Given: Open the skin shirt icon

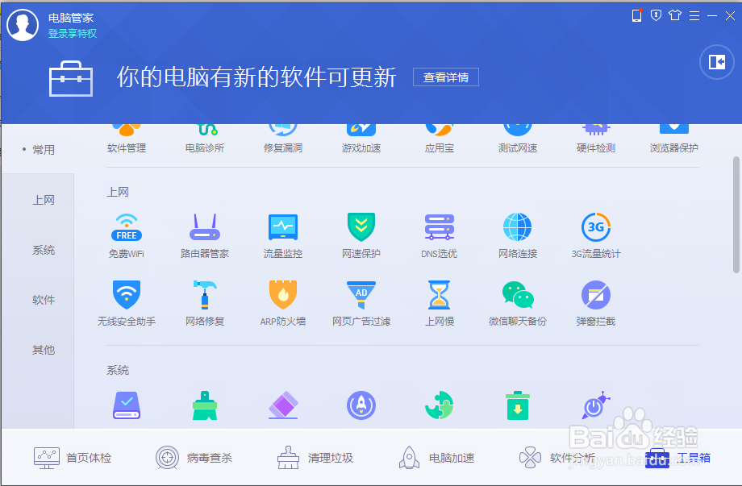Looking at the screenshot, I should point(675,15).
